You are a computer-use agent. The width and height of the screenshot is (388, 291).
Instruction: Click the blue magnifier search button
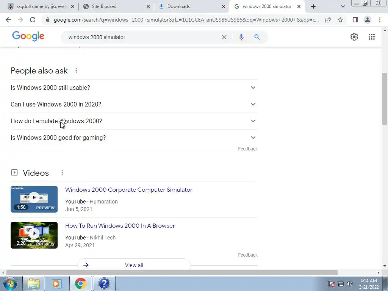[257, 37]
